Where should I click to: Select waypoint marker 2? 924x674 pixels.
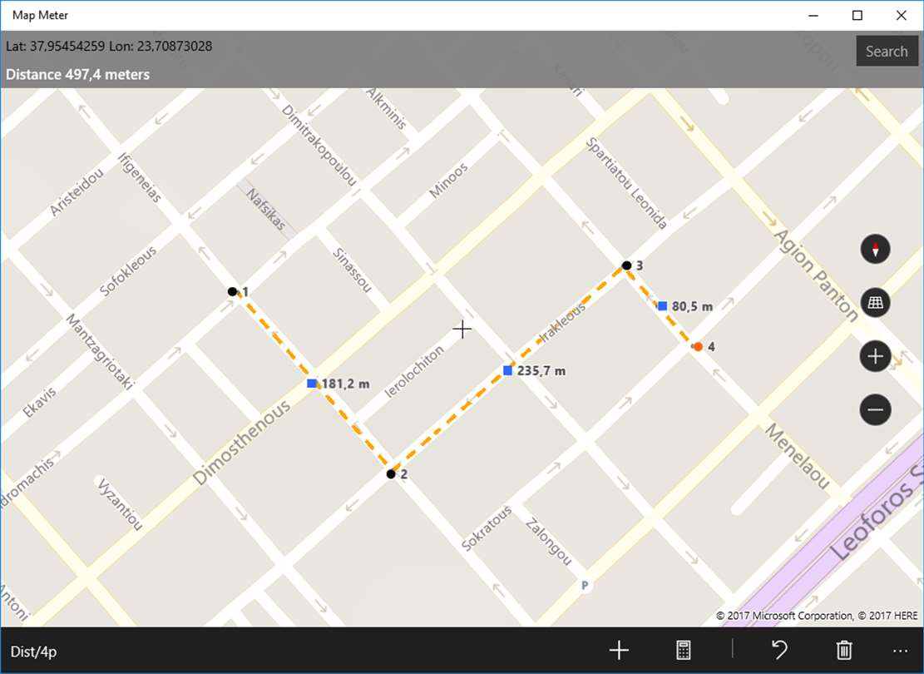(x=391, y=474)
